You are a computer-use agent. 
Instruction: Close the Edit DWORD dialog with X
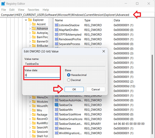104,51
